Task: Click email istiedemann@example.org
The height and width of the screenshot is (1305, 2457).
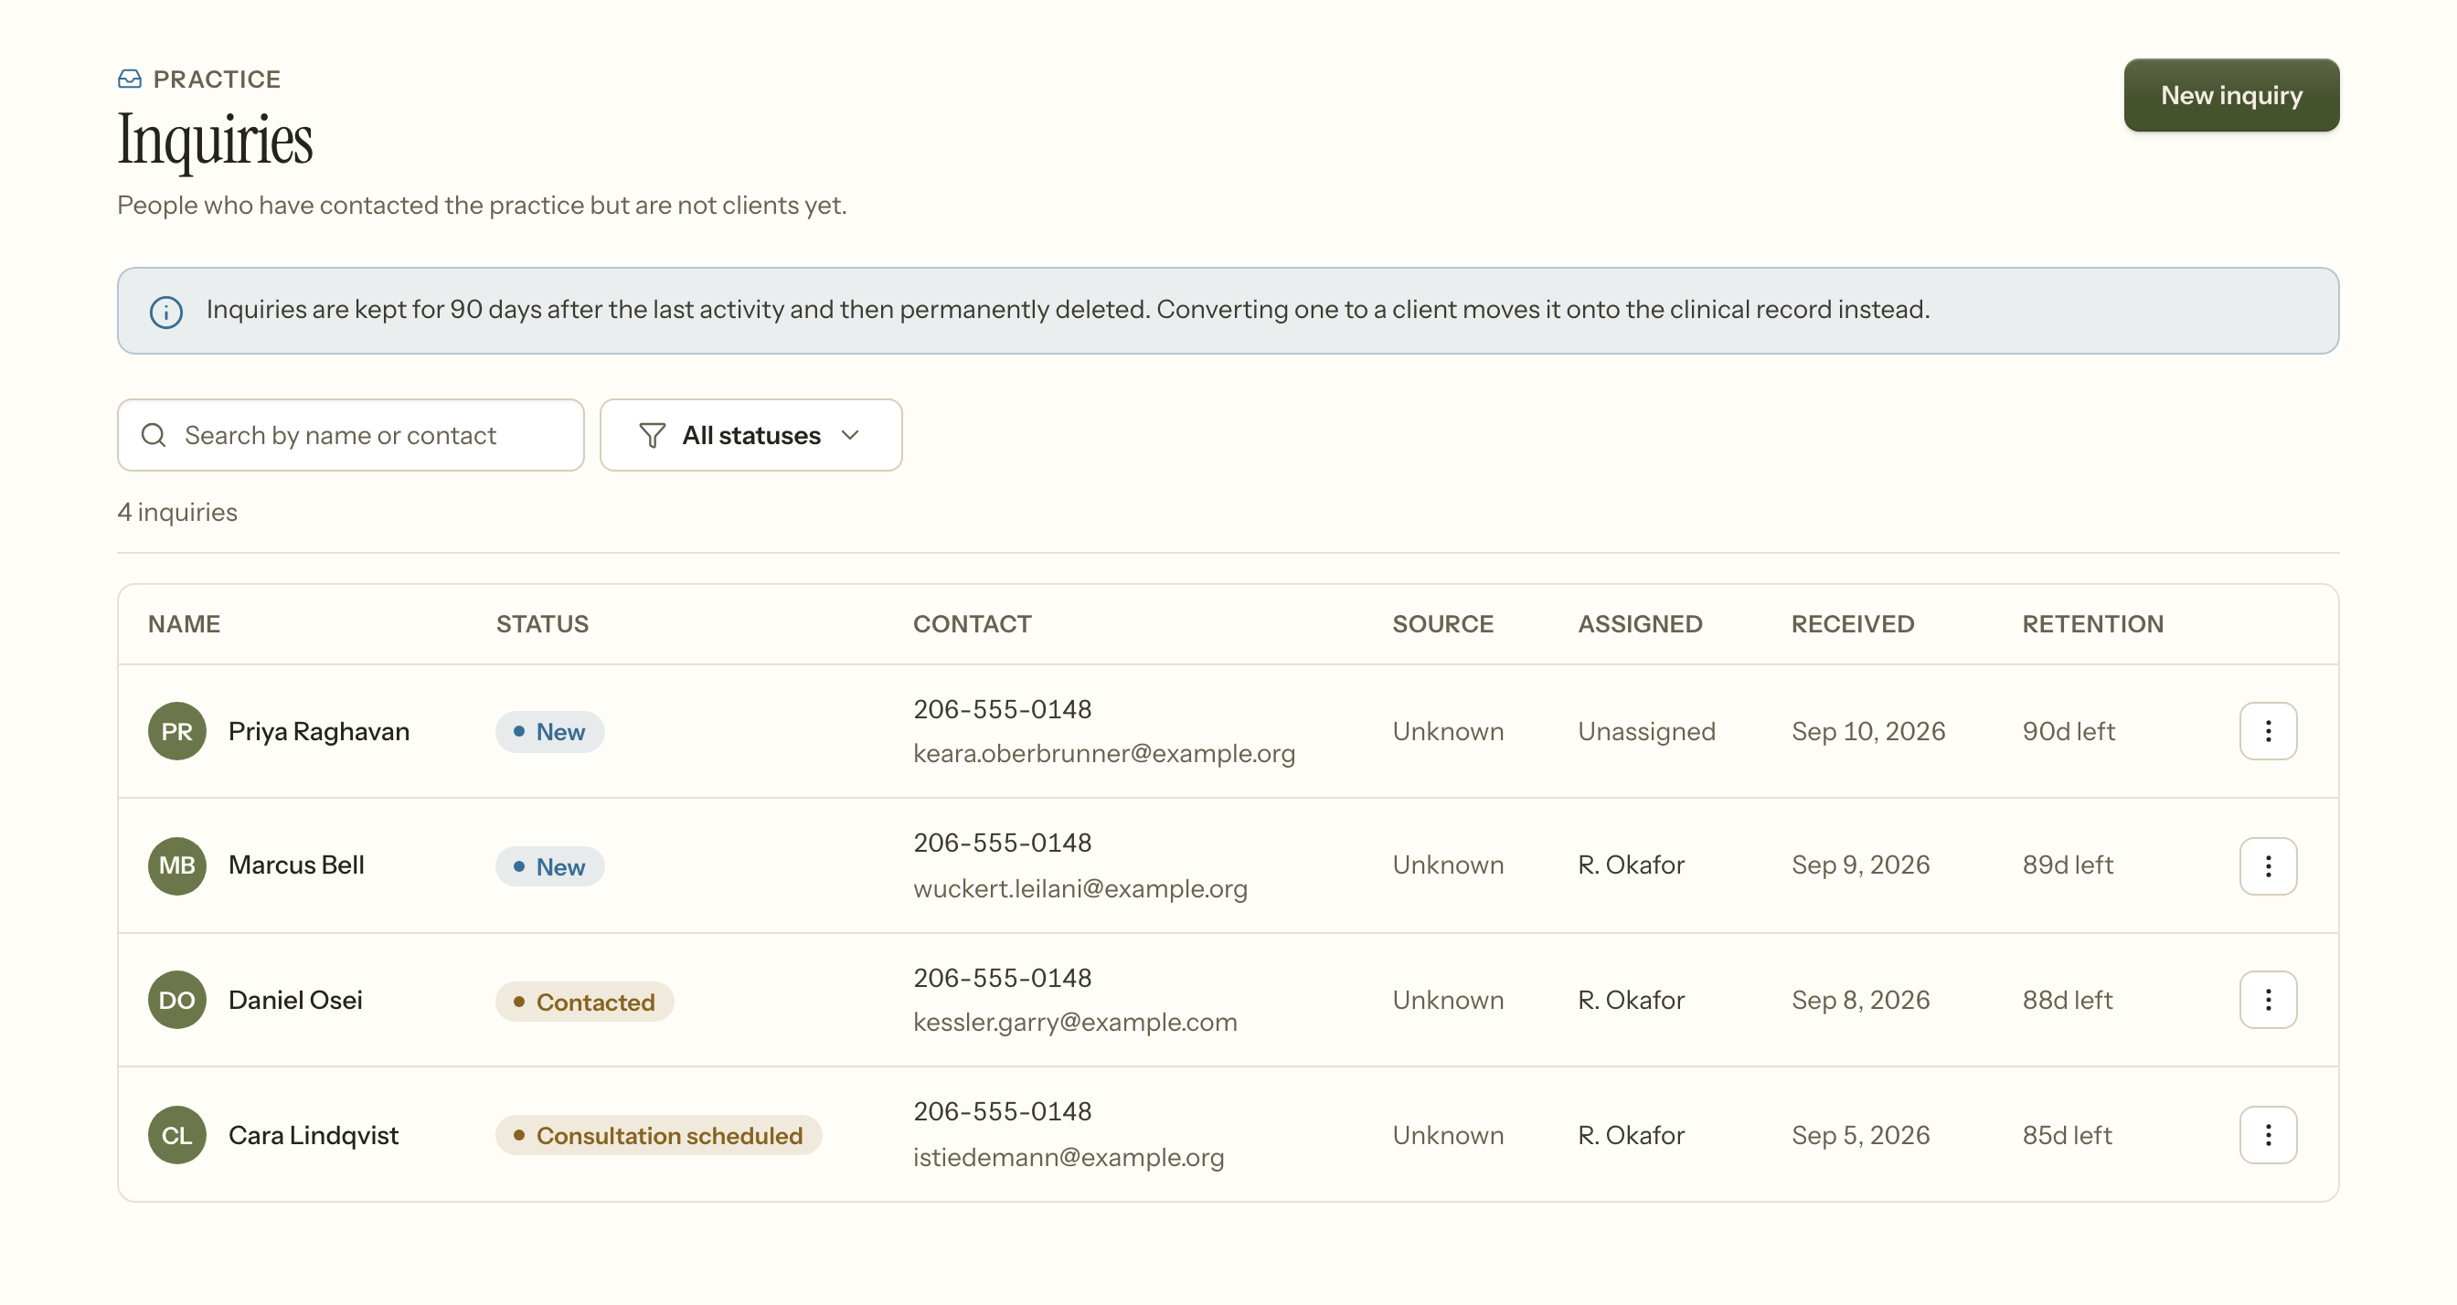Action: [x=1069, y=1157]
